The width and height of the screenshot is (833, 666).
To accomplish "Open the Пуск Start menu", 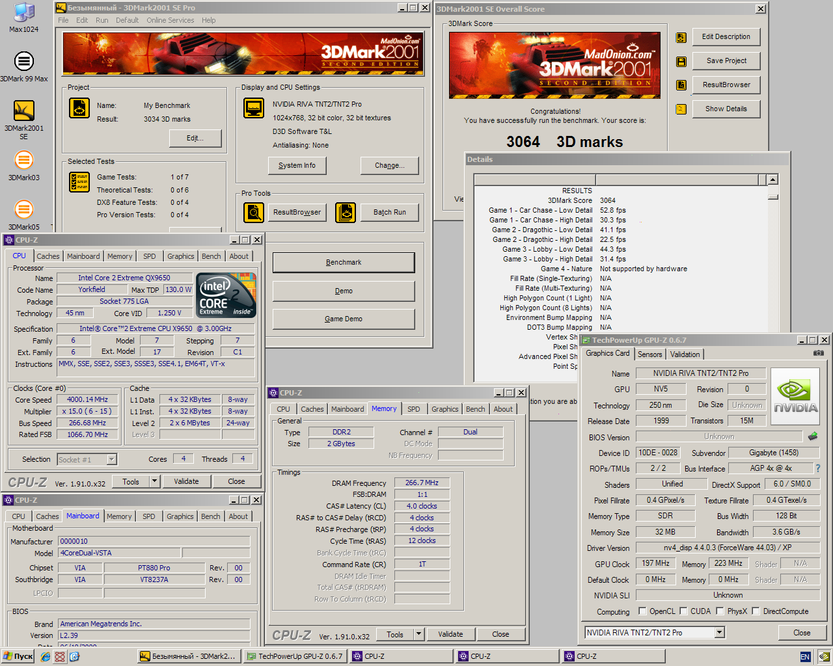I will [x=18, y=657].
